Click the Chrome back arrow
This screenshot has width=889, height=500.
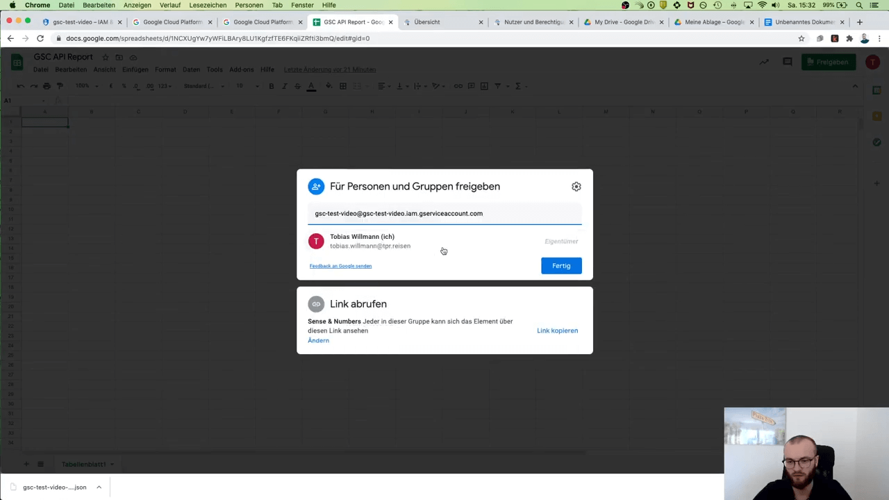10,38
